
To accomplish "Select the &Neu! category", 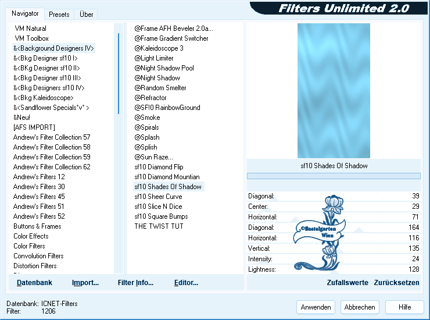I will [x=21, y=118].
